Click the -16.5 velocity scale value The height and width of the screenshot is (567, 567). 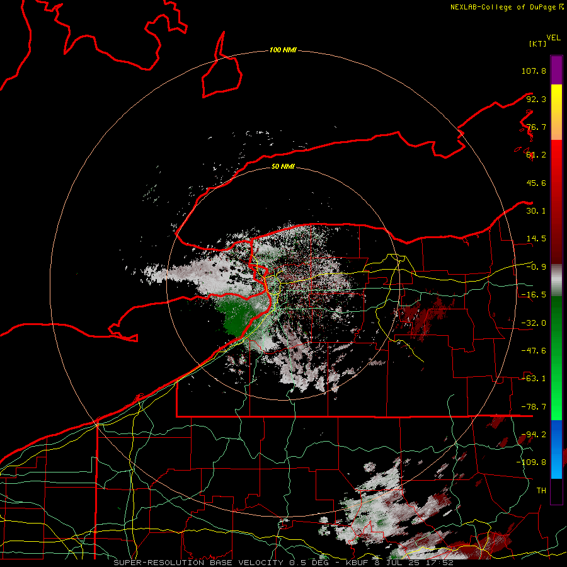[534, 295]
